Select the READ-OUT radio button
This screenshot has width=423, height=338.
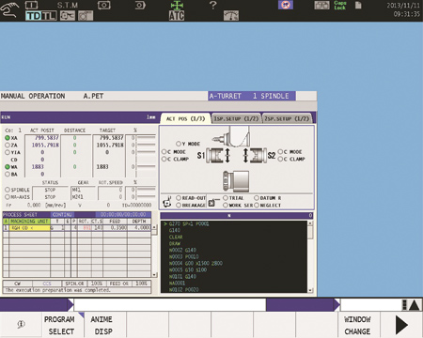click(179, 198)
